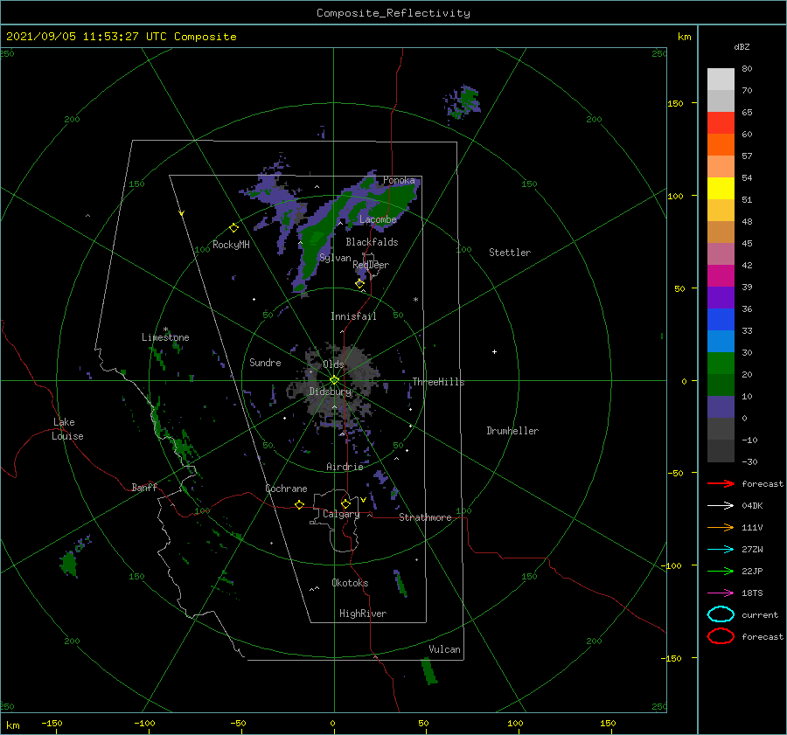The width and height of the screenshot is (787, 735).
Task: Select the white 70–80 dBZ swatch
Action: click(x=721, y=79)
